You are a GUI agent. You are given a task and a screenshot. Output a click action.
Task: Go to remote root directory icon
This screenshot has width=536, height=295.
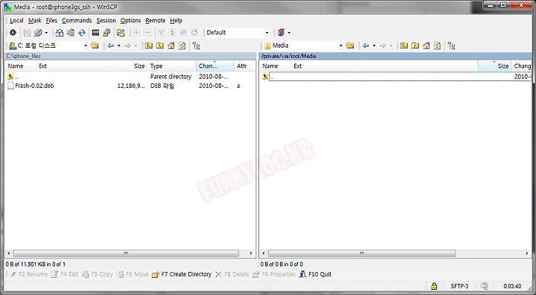coord(415,45)
